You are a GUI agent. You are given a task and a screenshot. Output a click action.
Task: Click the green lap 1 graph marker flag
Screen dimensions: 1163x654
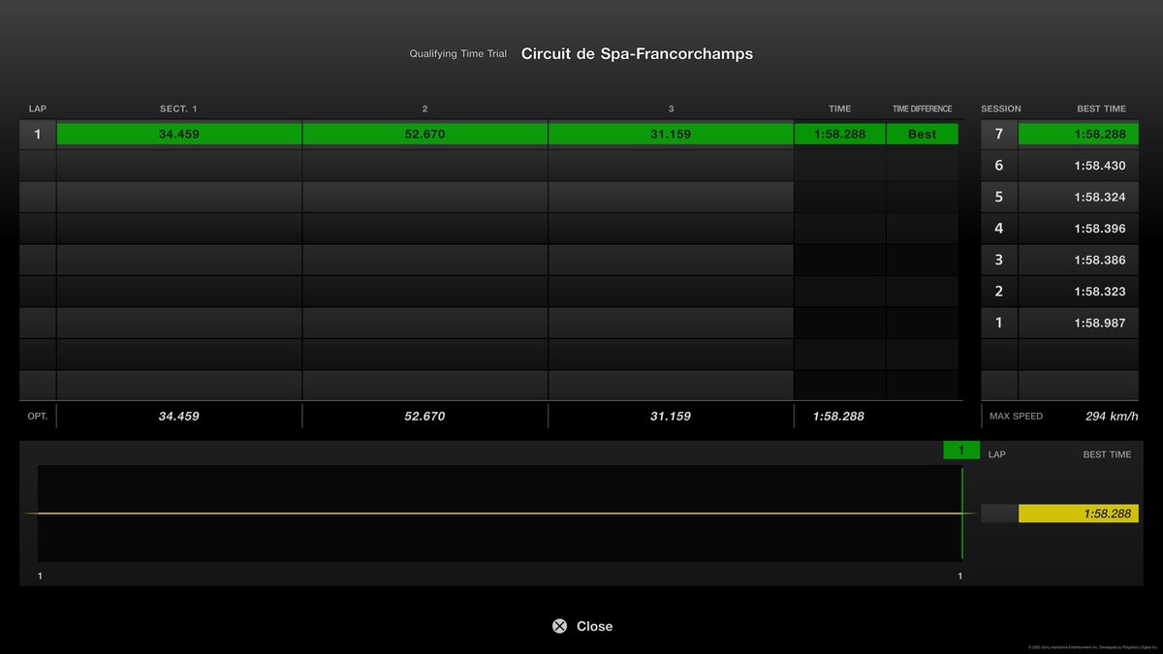point(961,451)
